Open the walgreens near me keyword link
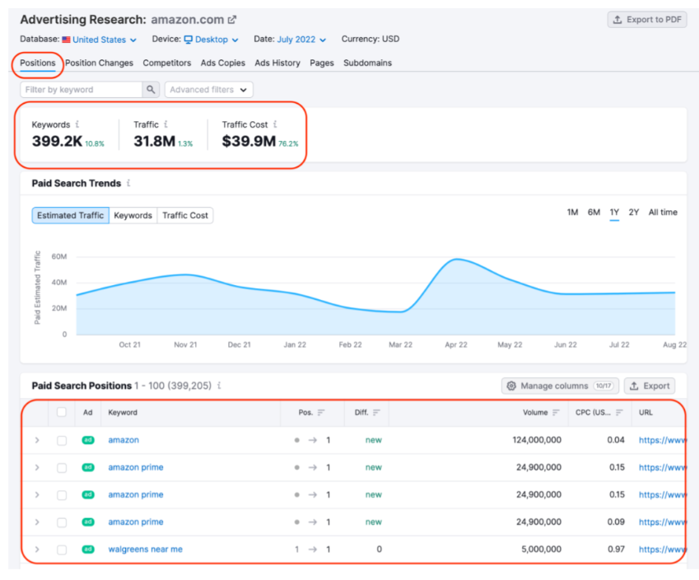699x580 pixels. [x=146, y=550]
